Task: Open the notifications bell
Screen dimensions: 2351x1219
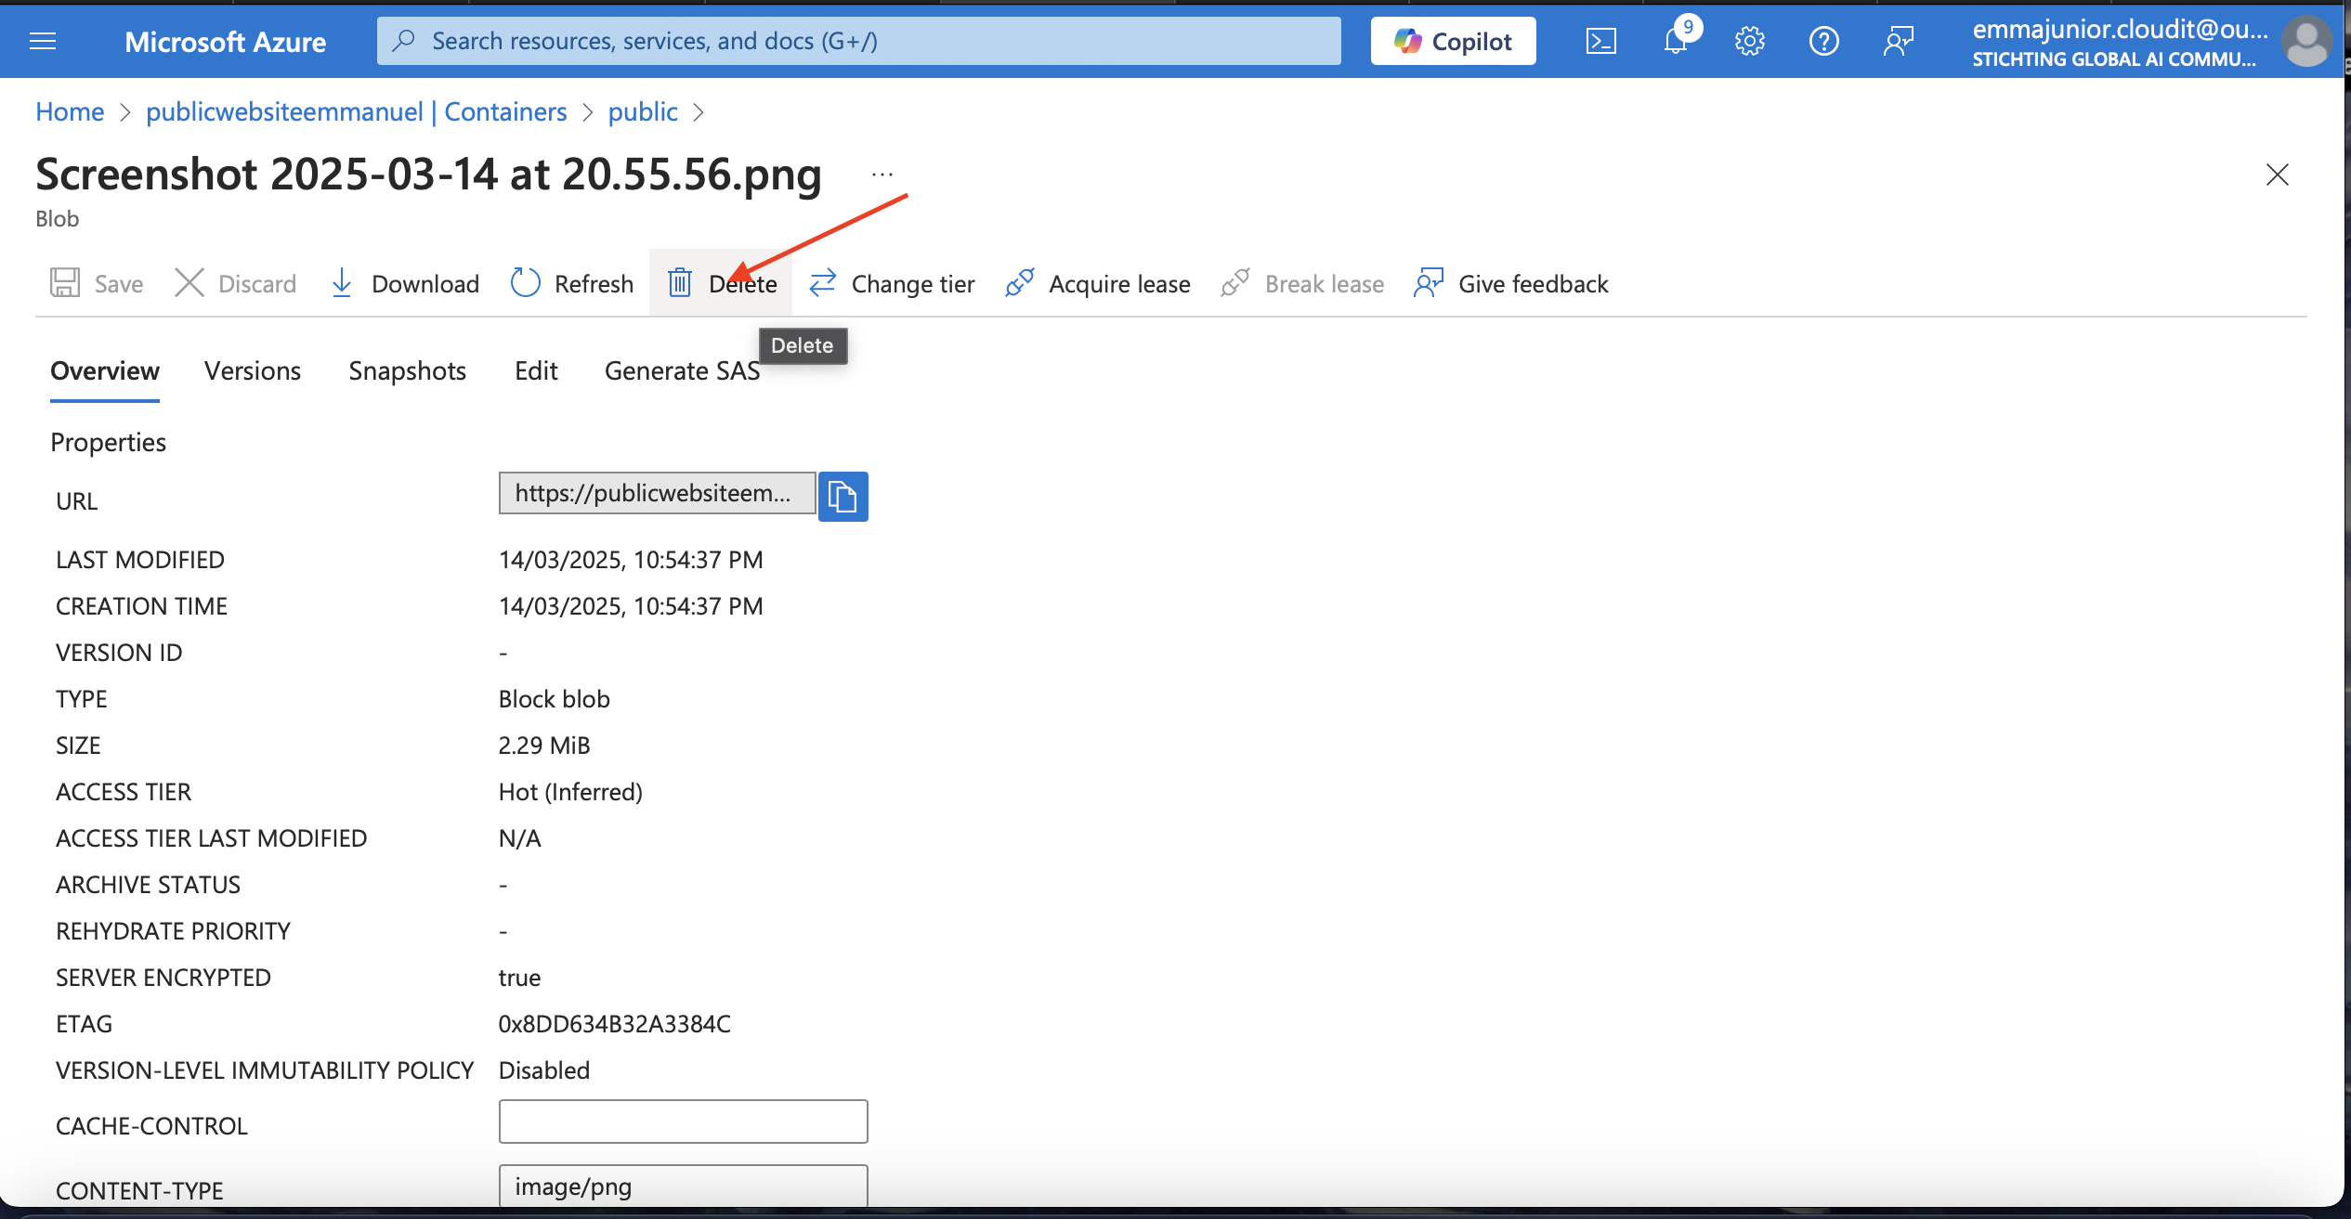Action: pyautogui.click(x=1677, y=41)
